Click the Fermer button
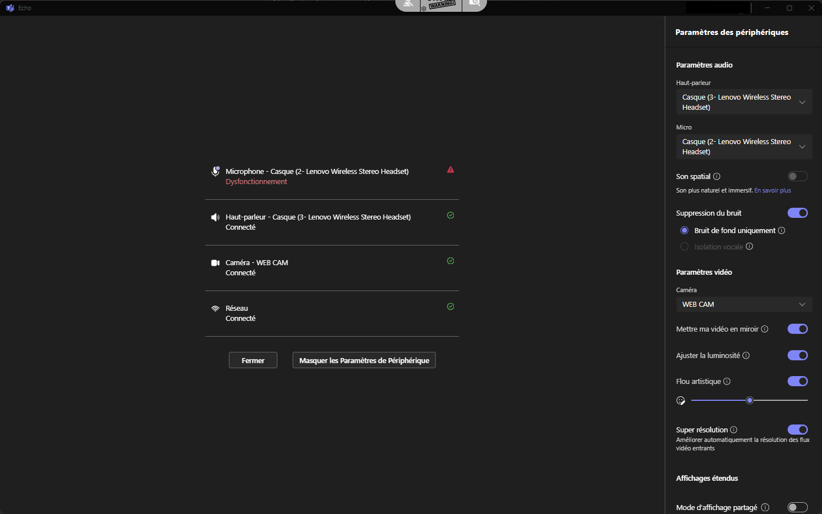Image resolution: width=822 pixels, height=514 pixels. tap(253, 360)
